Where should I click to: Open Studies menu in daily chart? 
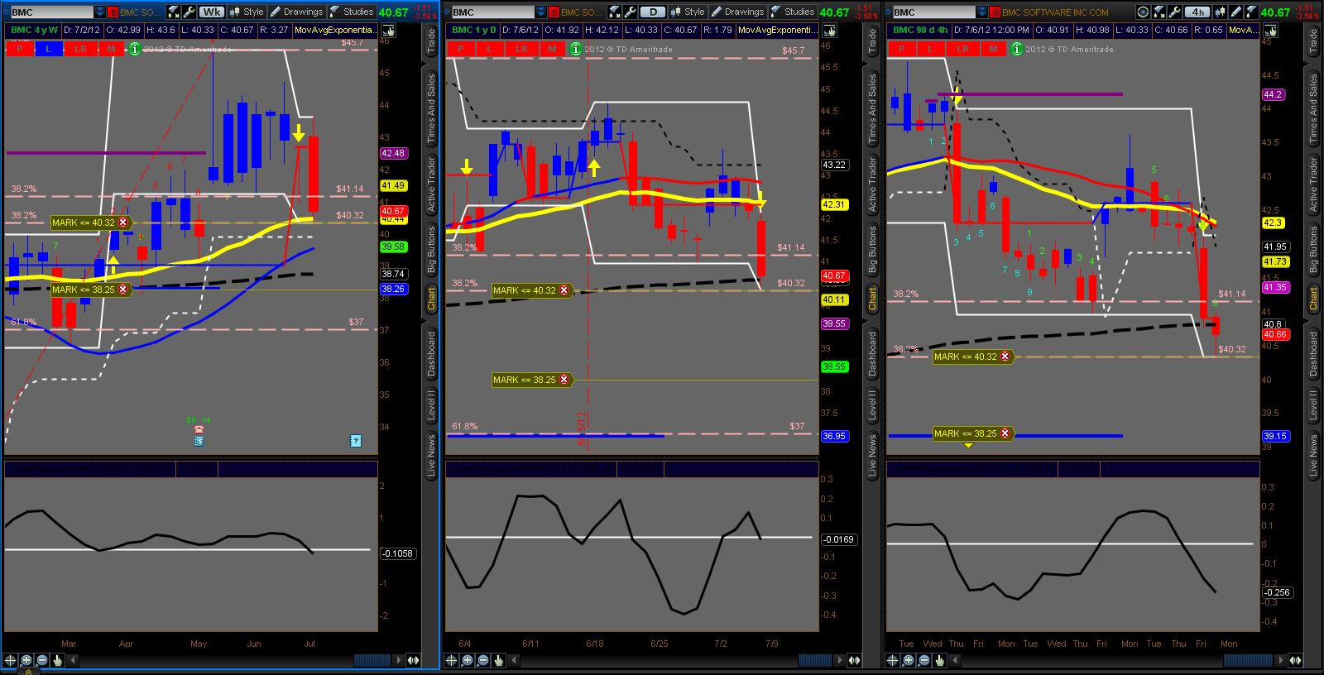792,12
